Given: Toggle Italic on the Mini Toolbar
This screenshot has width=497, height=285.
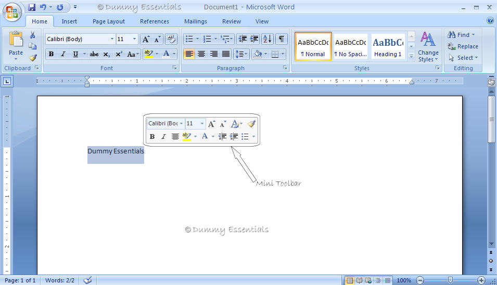Looking at the screenshot, I should (163, 136).
